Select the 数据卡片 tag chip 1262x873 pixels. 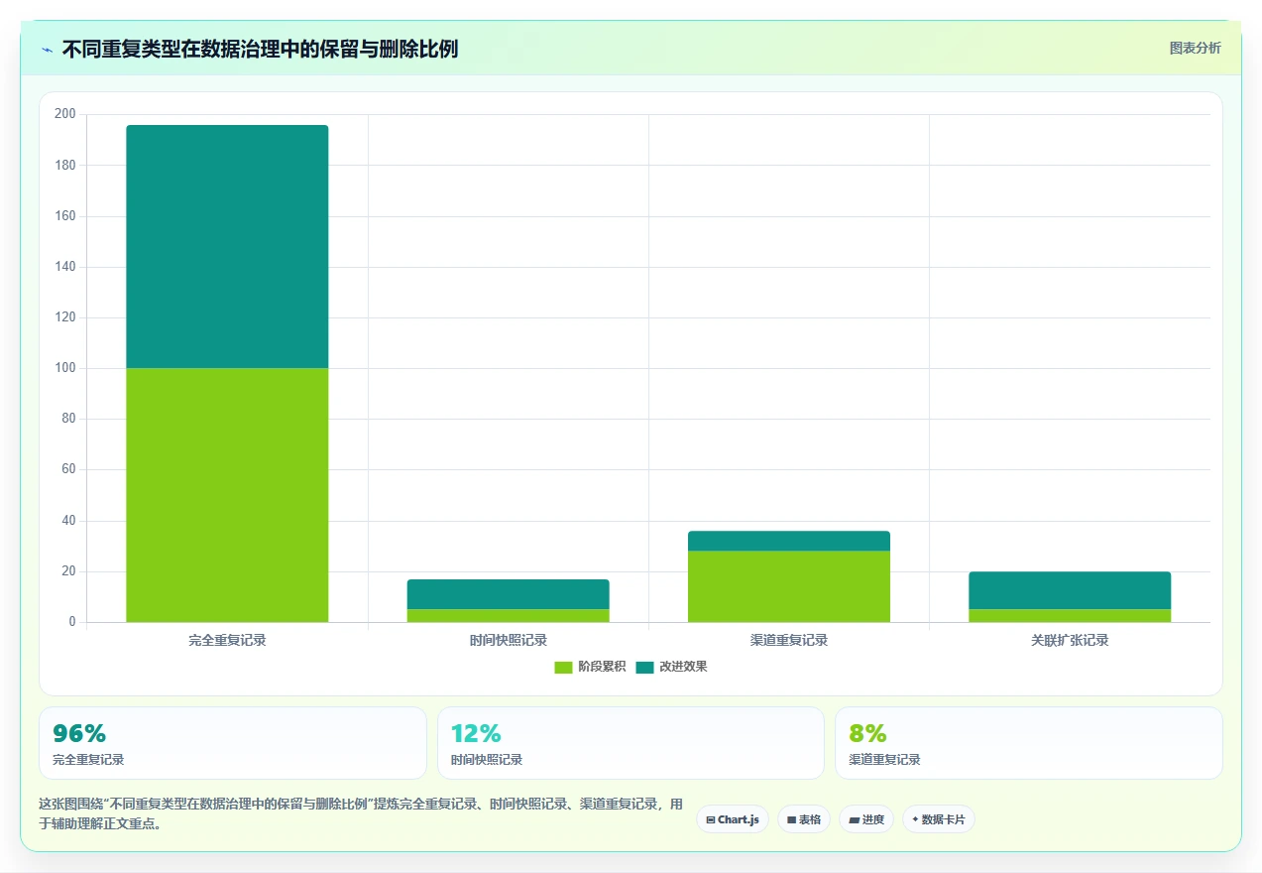tap(938, 819)
